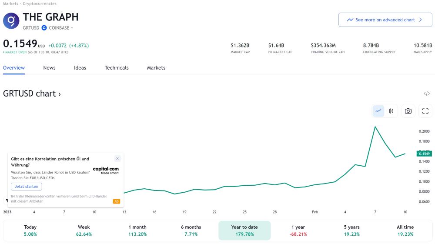
Task: Click the 8.784B circulating supply value
Action: pos(371,45)
